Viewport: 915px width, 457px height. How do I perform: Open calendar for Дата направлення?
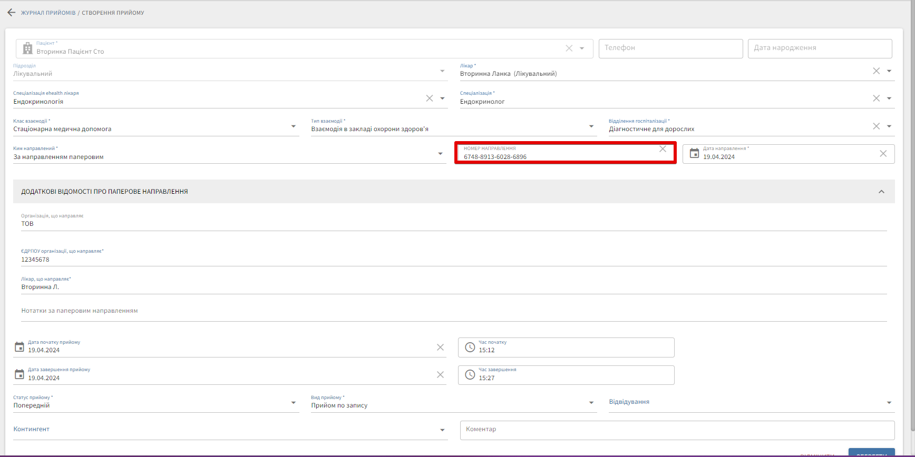tap(694, 154)
